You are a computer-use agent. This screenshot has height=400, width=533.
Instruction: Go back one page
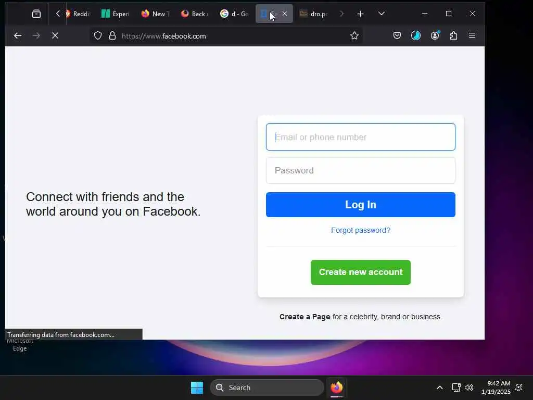[18, 36]
